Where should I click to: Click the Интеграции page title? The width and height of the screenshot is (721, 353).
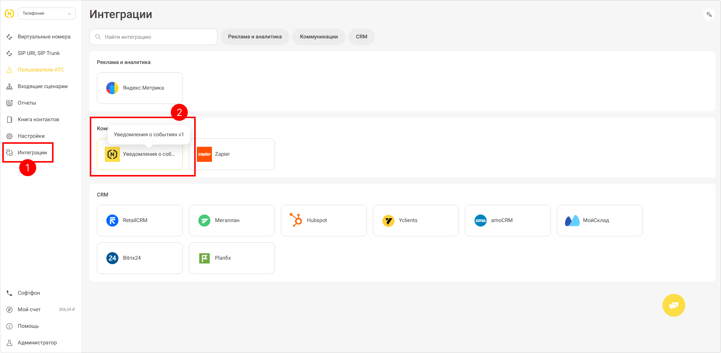[121, 14]
